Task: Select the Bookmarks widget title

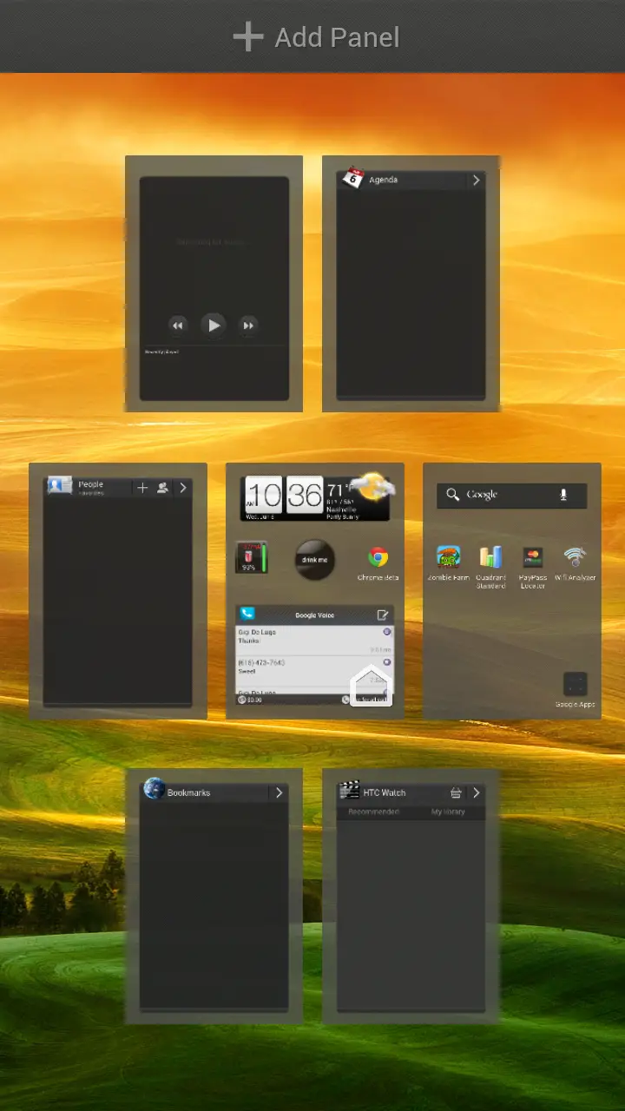Action: pos(188,793)
